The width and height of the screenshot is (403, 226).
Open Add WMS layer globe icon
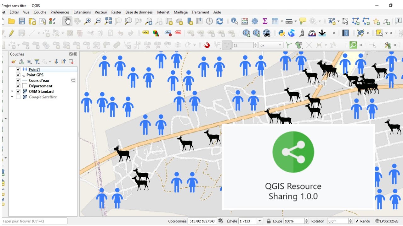coord(246,33)
